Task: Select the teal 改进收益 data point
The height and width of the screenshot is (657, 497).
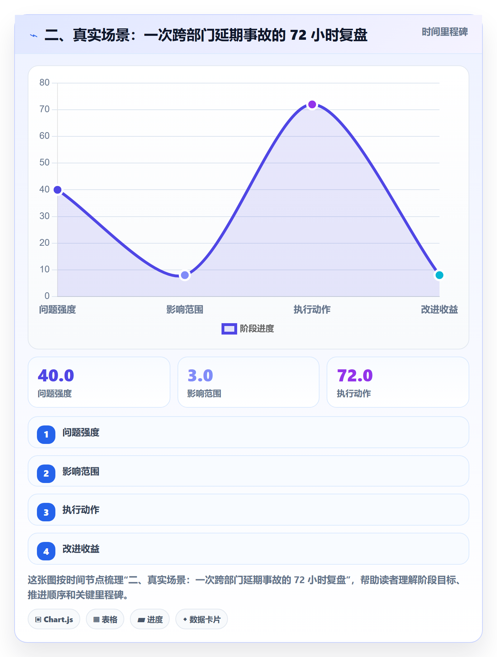Action: [439, 275]
